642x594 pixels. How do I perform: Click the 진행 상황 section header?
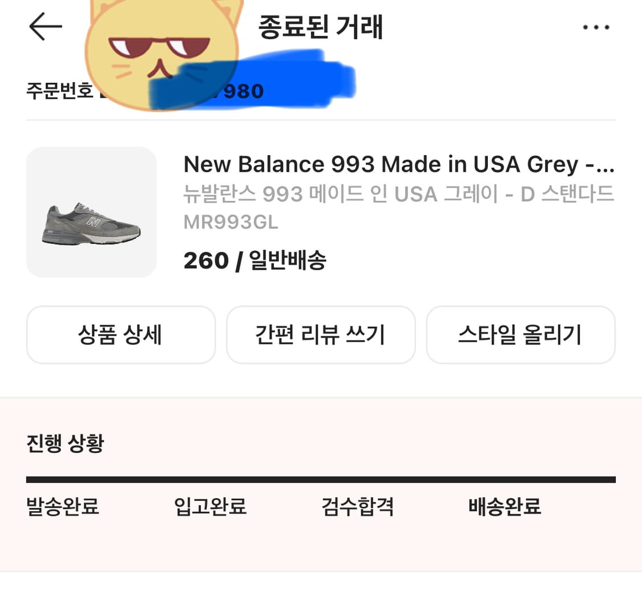pyautogui.click(x=64, y=442)
